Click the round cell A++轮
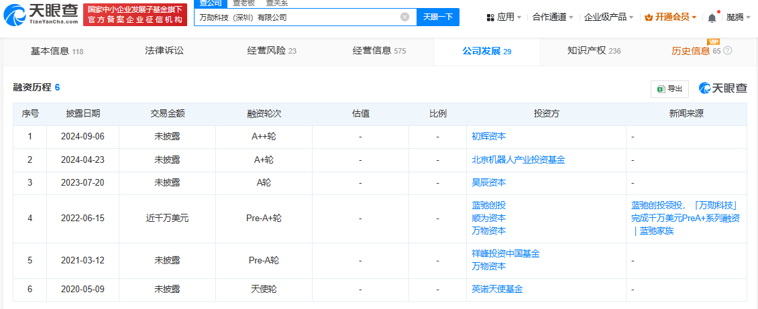This screenshot has height=309, width=758. point(264,137)
